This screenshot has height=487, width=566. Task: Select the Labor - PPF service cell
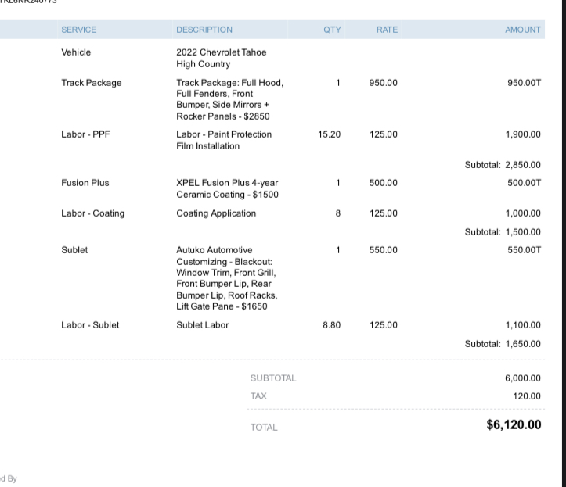click(85, 134)
